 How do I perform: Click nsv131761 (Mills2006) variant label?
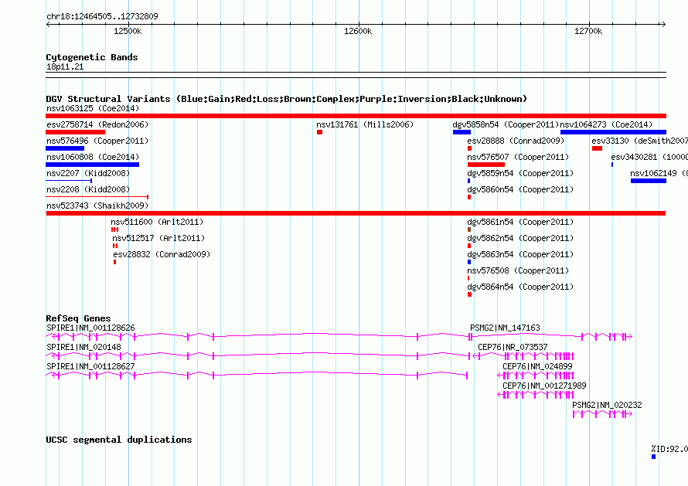365,124
